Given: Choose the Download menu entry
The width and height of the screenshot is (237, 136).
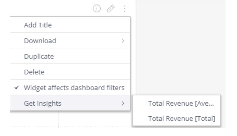Looking at the screenshot, I should point(70,41).
